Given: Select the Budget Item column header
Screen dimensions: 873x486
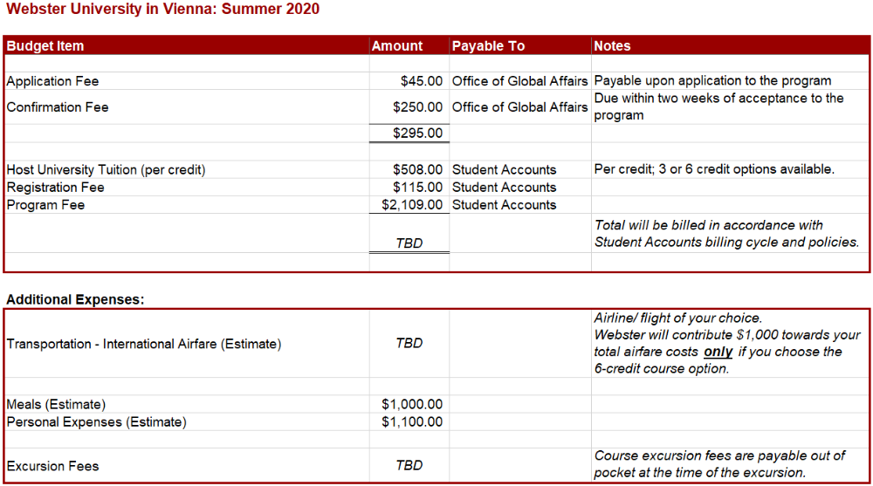Looking at the screenshot, I should pos(45,46).
